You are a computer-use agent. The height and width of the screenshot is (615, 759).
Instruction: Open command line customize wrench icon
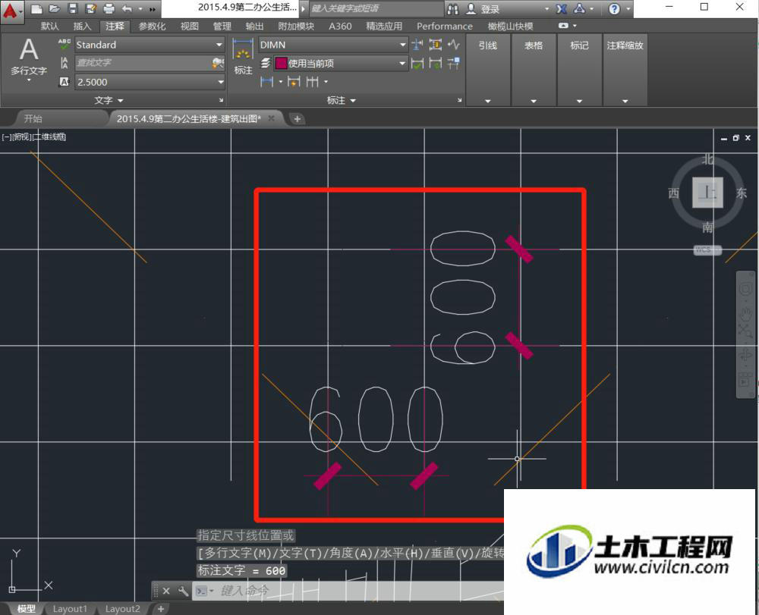click(183, 591)
